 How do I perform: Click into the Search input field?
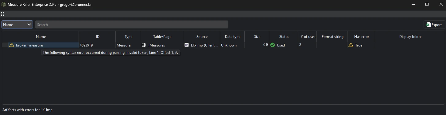pos(131,25)
